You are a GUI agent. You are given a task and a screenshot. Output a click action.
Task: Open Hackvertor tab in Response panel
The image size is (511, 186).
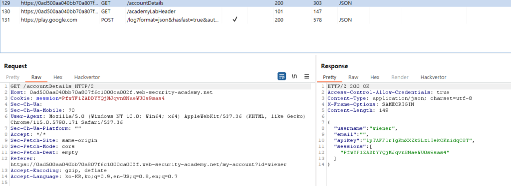pyautogui.click(x=433, y=77)
